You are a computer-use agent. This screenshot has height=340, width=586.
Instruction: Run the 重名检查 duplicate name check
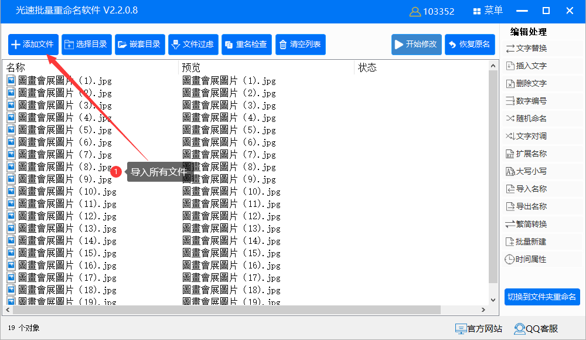(247, 45)
